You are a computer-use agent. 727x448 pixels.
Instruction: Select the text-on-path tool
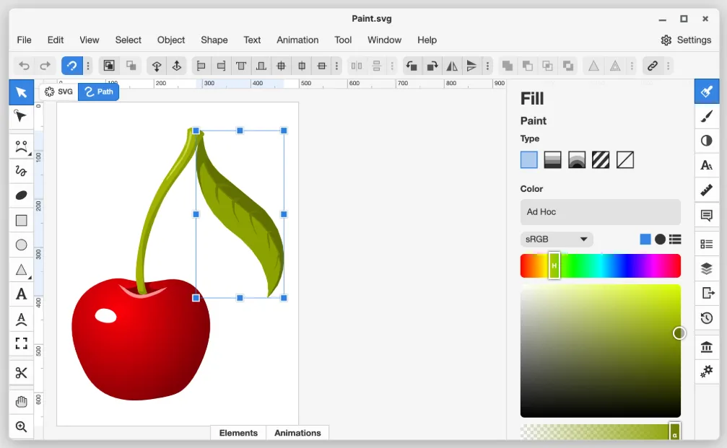click(22, 319)
